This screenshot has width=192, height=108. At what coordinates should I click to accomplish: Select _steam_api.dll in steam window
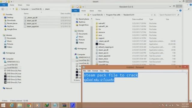pyautogui.click(x=32, y=18)
